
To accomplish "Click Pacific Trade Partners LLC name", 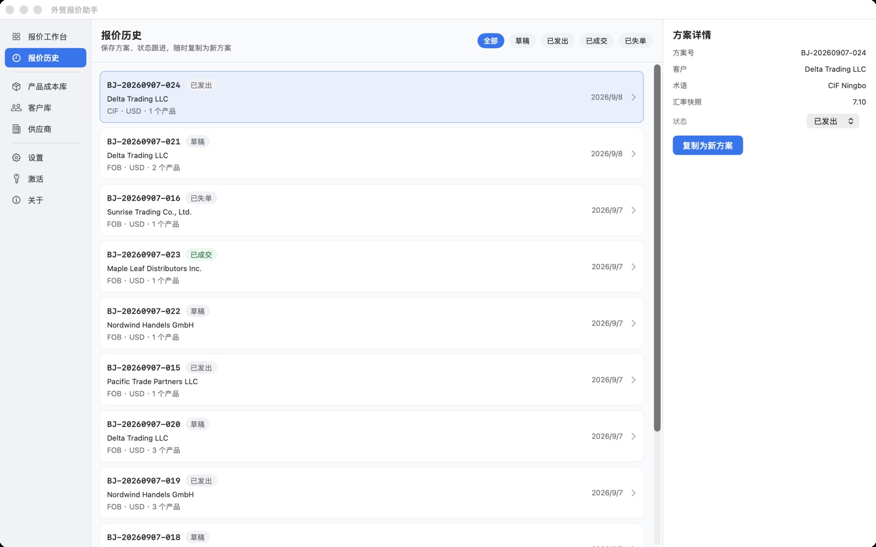I will point(152,382).
